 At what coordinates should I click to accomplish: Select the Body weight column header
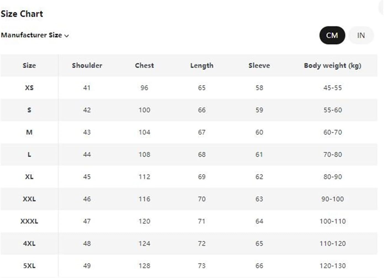pyautogui.click(x=333, y=66)
